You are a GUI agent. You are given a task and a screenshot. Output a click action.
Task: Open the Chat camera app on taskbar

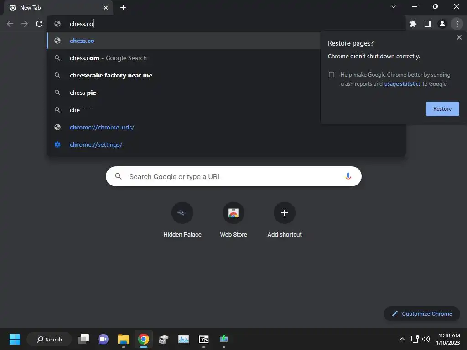coord(104,339)
